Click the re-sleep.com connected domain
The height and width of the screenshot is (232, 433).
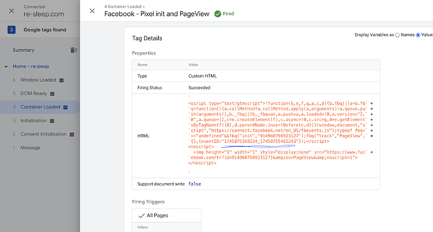tap(44, 14)
